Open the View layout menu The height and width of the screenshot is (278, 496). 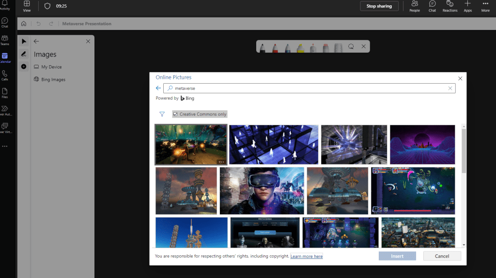[x=27, y=6]
